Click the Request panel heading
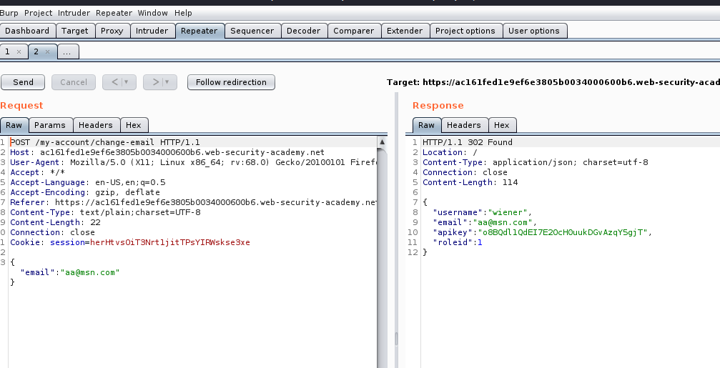The image size is (720, 368). point(21,106)
